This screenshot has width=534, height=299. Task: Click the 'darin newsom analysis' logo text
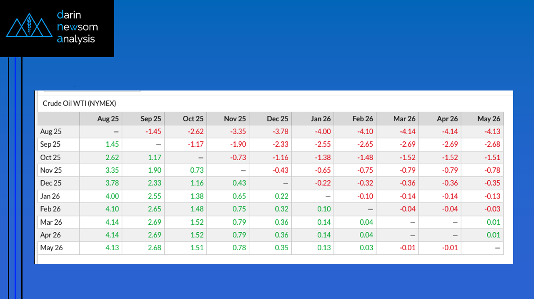coord(77,27)
